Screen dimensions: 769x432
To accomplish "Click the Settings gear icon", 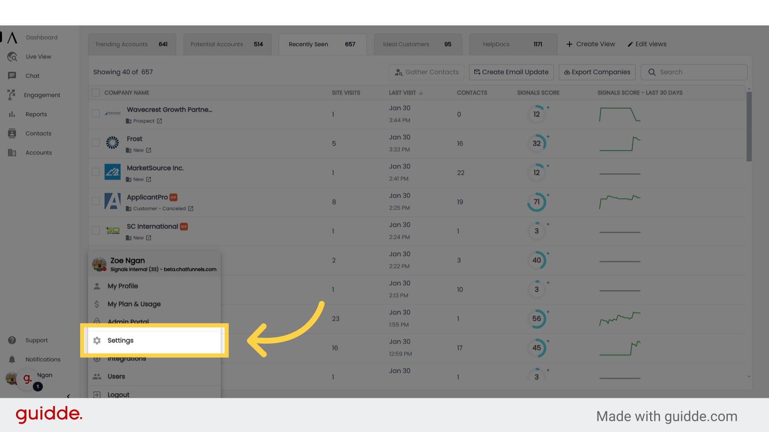I will pyautogui.click(x=97, y=340).
